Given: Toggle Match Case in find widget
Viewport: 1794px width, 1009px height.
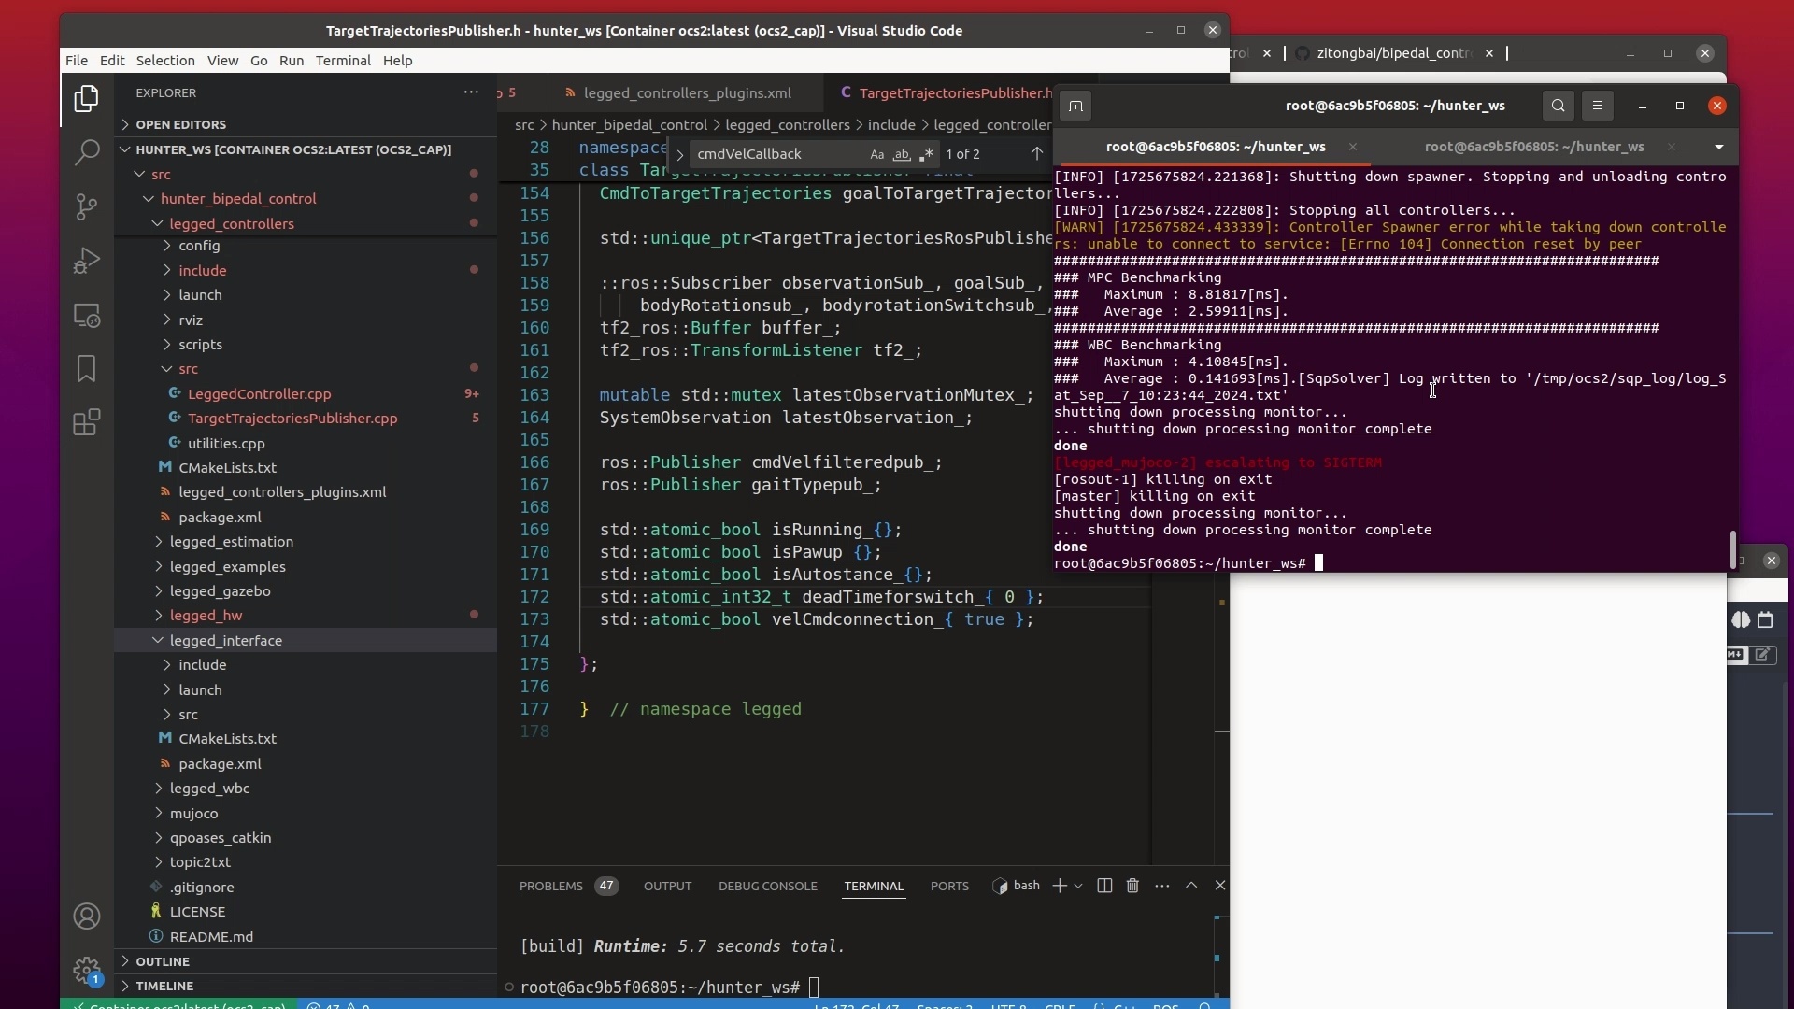Looking at the screenshot, I should (876, 154).
